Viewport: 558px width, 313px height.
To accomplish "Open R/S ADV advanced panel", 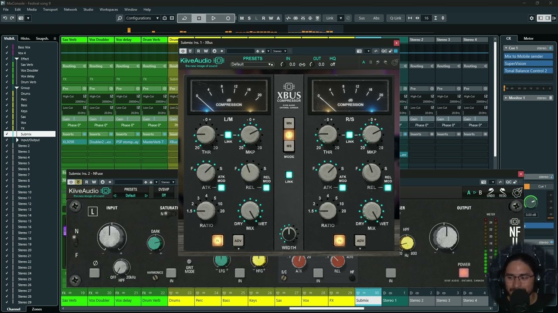I will tap(360, 240).
